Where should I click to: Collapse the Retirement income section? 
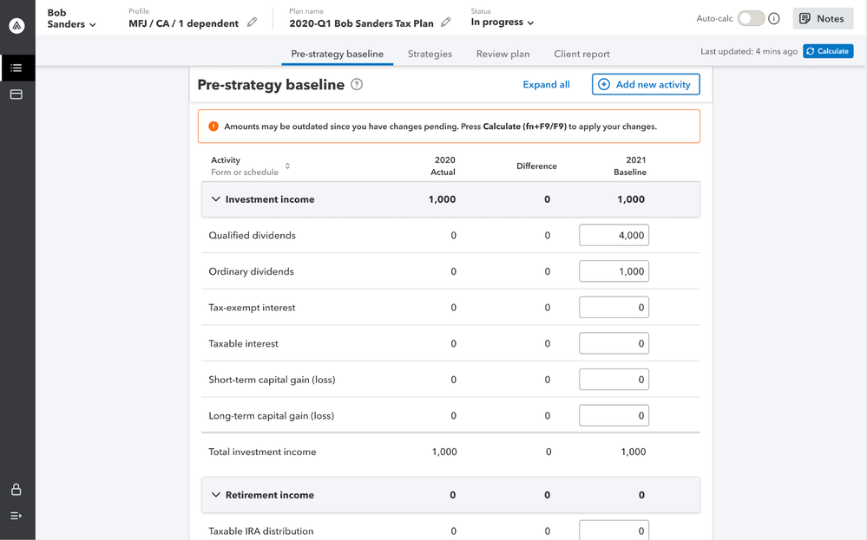(x=216, y=495)
